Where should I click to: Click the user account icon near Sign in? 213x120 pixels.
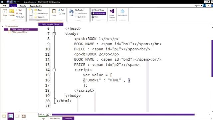point(204,5)
